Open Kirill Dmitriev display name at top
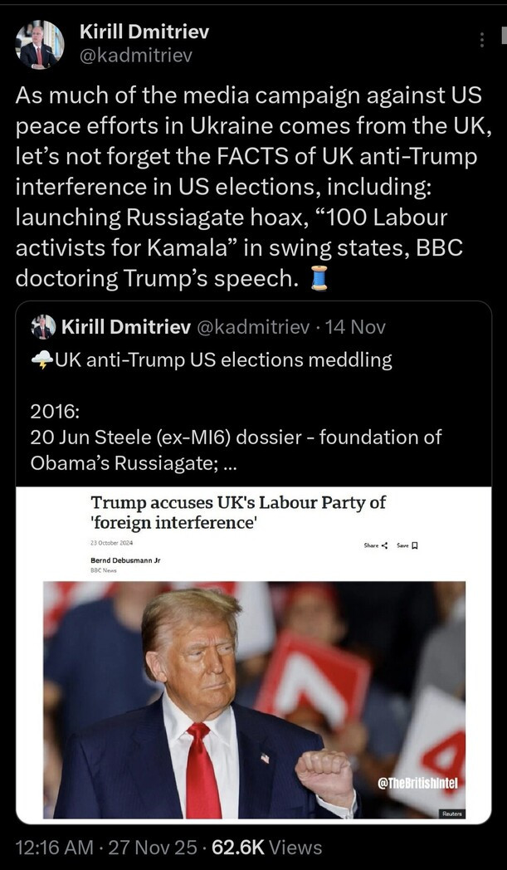This screenshot has width=507, height=870. pos(144,32)
